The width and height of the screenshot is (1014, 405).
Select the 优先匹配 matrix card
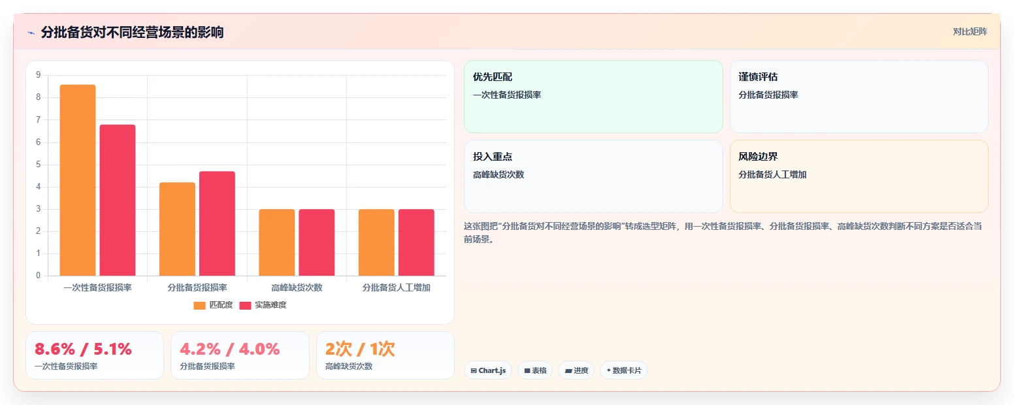click(x=593, y=97)
